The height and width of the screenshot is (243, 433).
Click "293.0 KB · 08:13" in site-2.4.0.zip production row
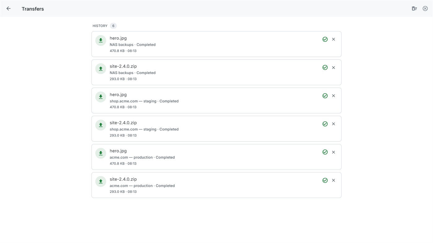click(x=123, y=192)
